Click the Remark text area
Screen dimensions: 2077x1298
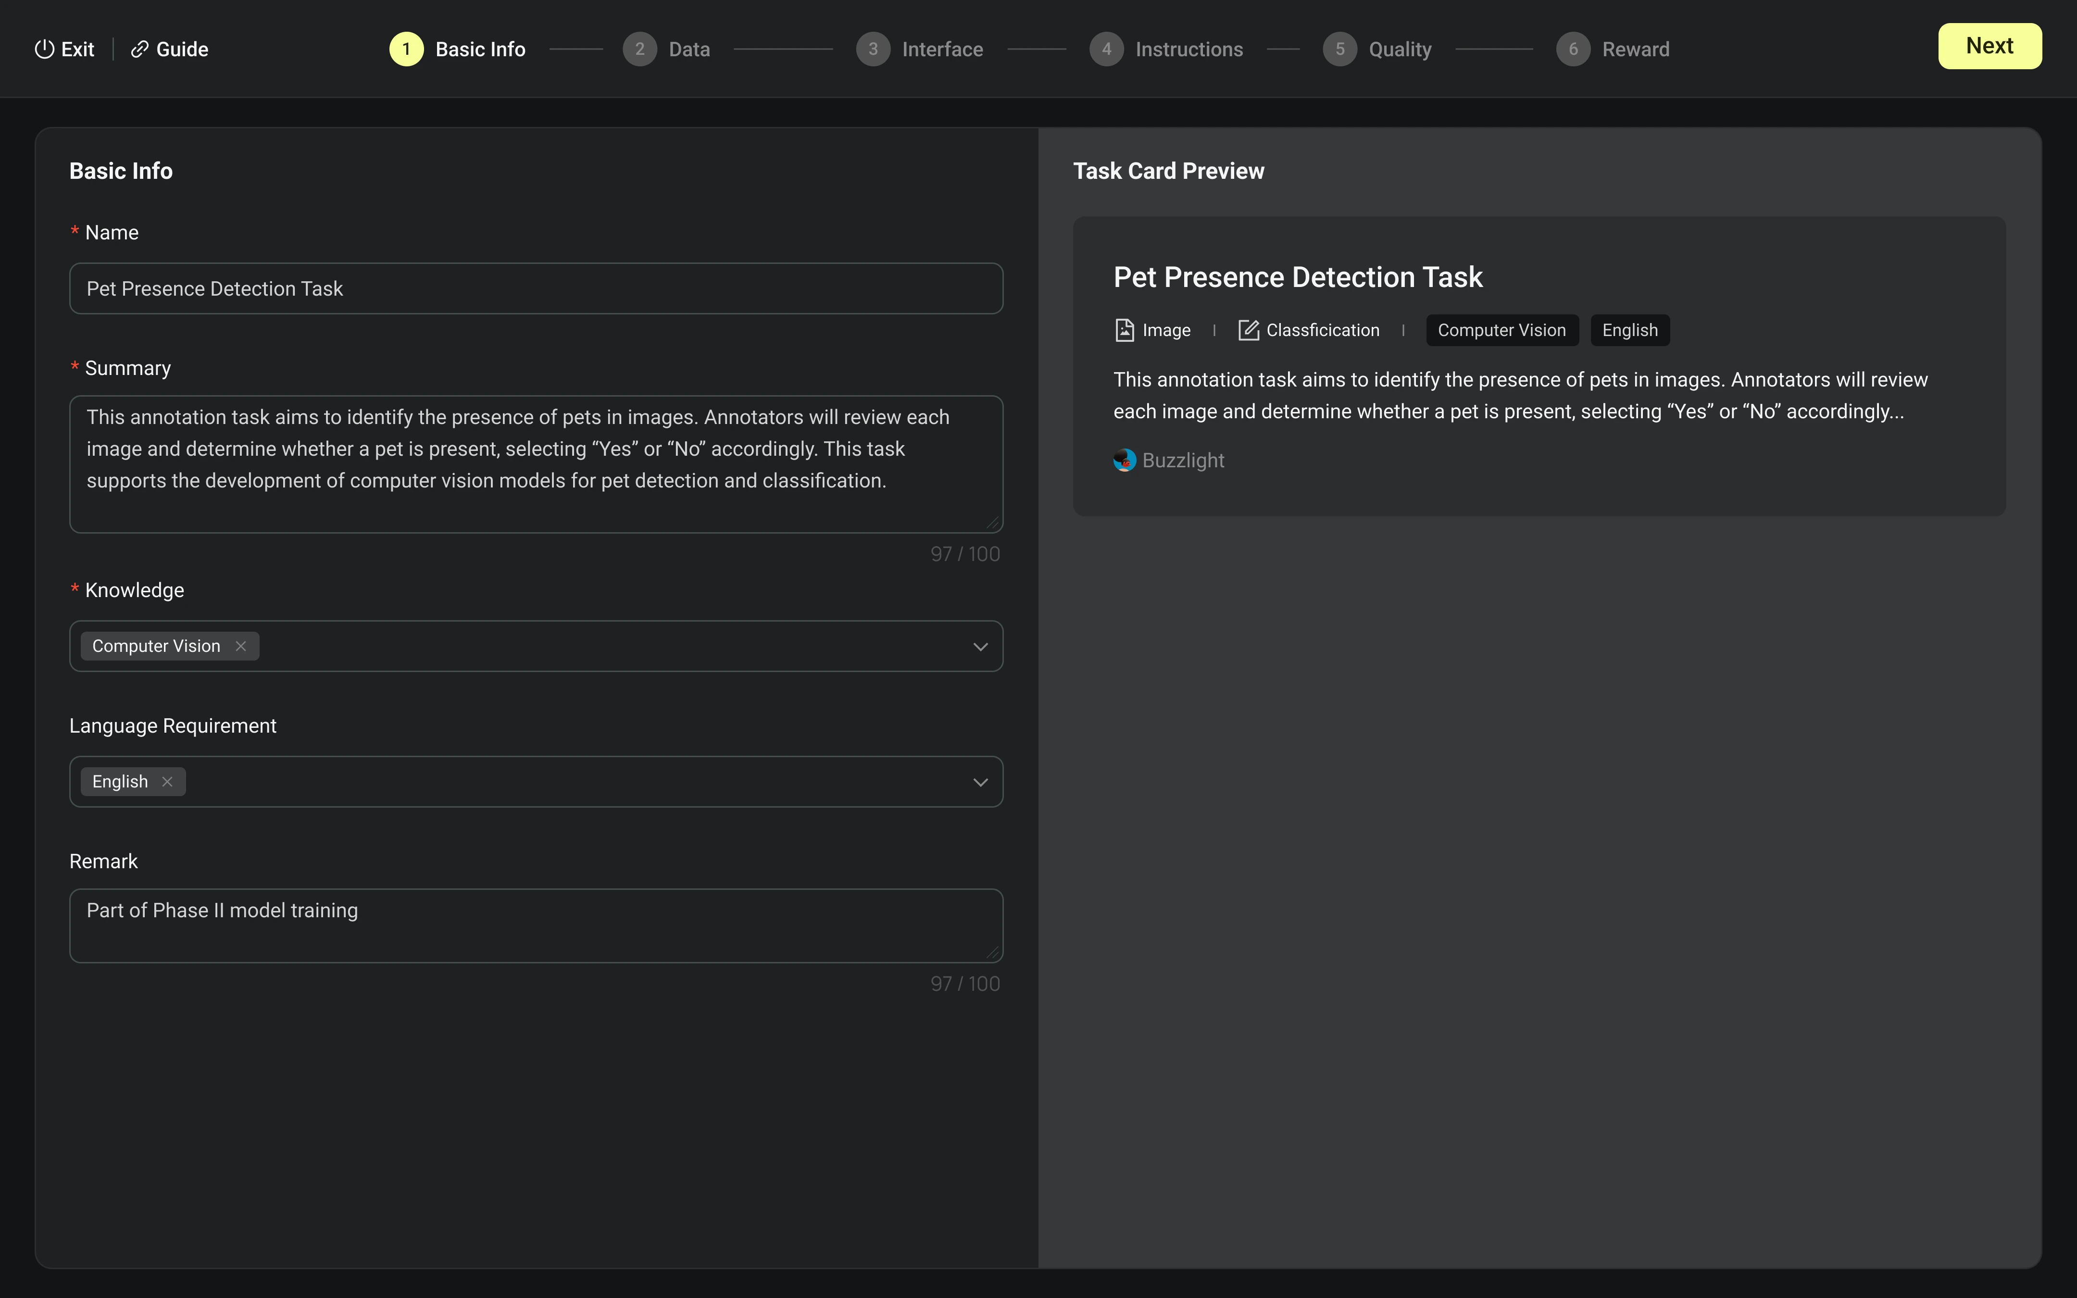point(536,925)
